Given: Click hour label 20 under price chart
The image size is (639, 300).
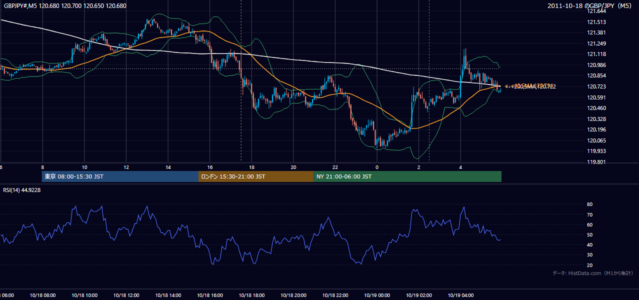Looking at the screenshot, I should point(293,167).
